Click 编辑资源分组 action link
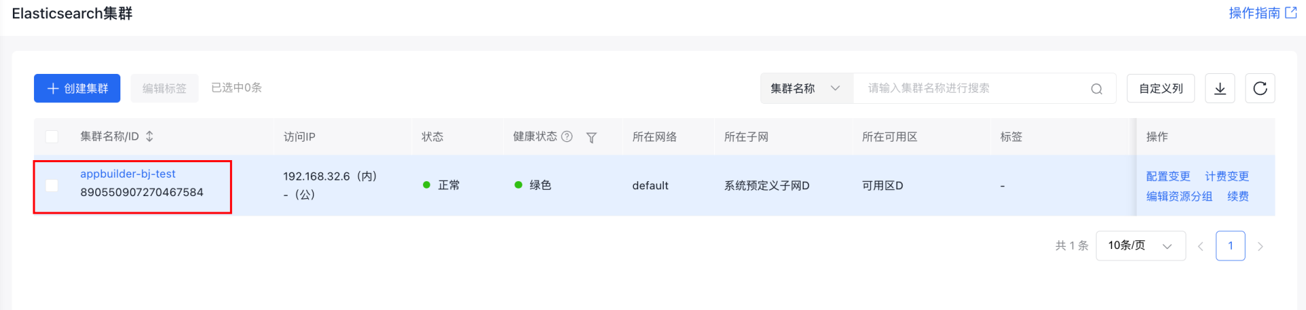Viewport: 1306px width, 310px height. (1179, 196)
